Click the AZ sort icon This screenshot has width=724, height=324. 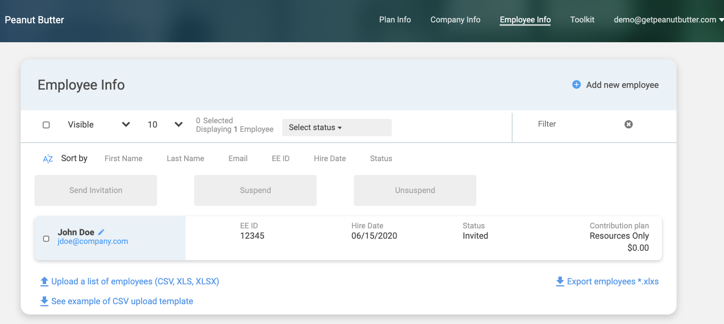[x=48, y=159]
